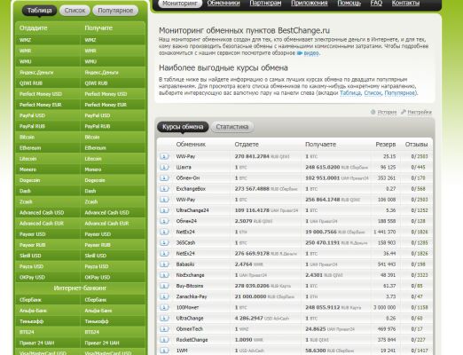Select the Курсы обмена tab
Screen dimensions: 463x355
(183, 127)
